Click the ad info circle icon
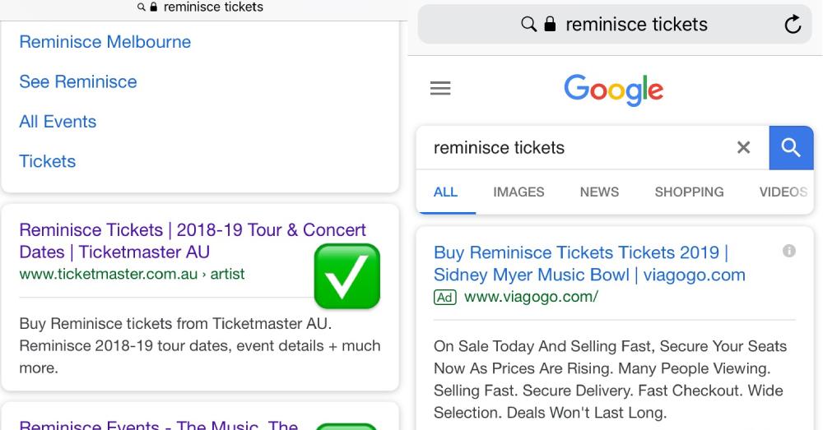The image size is (823, 430). (789, 251)
